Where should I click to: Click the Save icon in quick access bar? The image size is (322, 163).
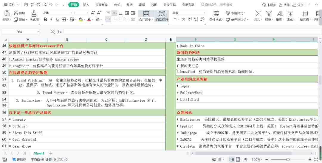coord(26,5)
